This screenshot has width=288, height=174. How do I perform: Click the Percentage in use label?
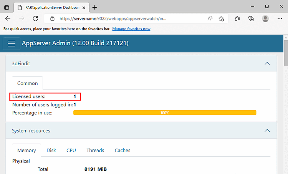(x=32, y=113)
